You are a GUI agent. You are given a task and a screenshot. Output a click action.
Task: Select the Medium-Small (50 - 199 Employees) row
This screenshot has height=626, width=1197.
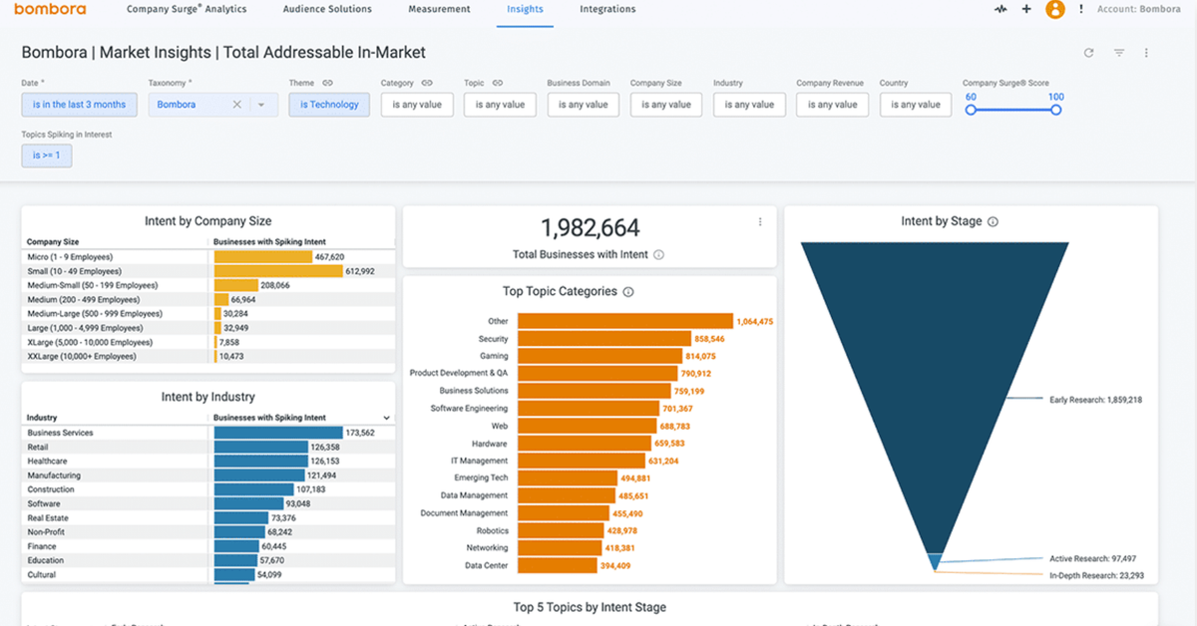[x=208, y=285]
